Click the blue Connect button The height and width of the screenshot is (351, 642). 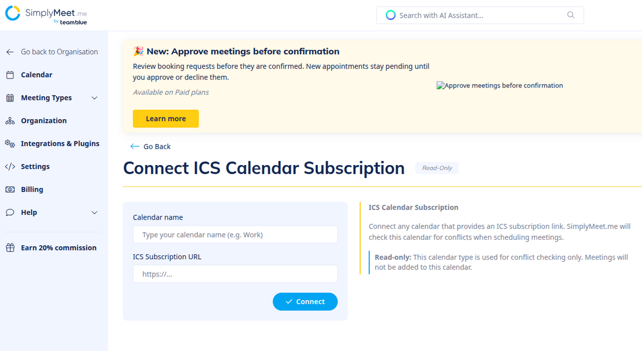[x=305, y=302]
